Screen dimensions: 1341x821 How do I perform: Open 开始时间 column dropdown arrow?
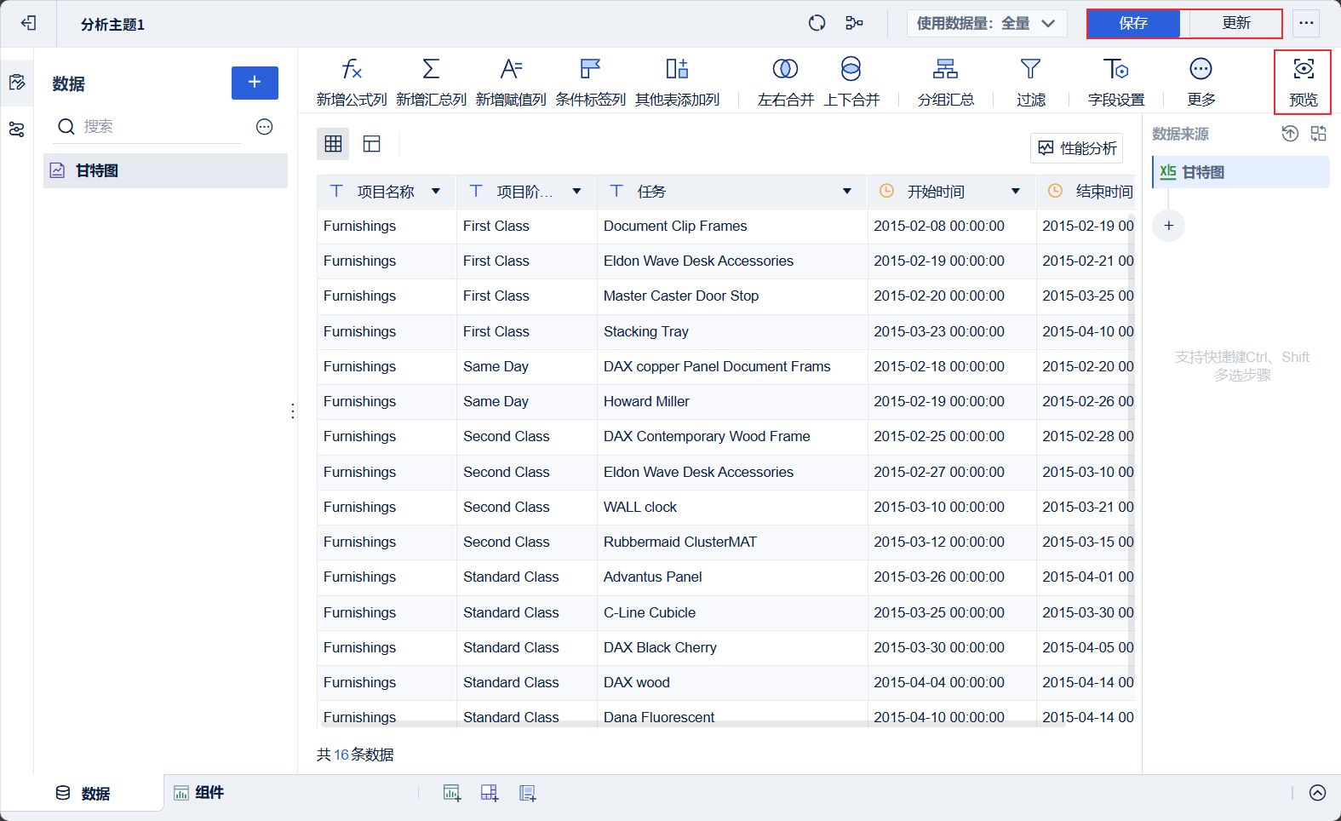click(x=1016, y=192)
